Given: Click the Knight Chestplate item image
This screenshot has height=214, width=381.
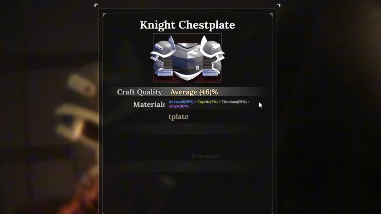Looking at the screenshot, I should pyautogui.click(x=187, y=58).
